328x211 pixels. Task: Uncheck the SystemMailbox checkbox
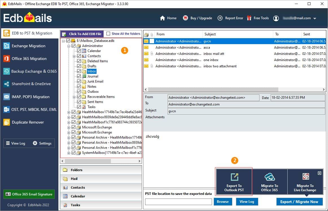point(73,152)
